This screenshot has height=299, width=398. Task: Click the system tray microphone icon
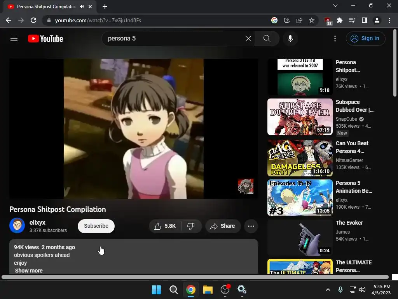pos(340,290)
